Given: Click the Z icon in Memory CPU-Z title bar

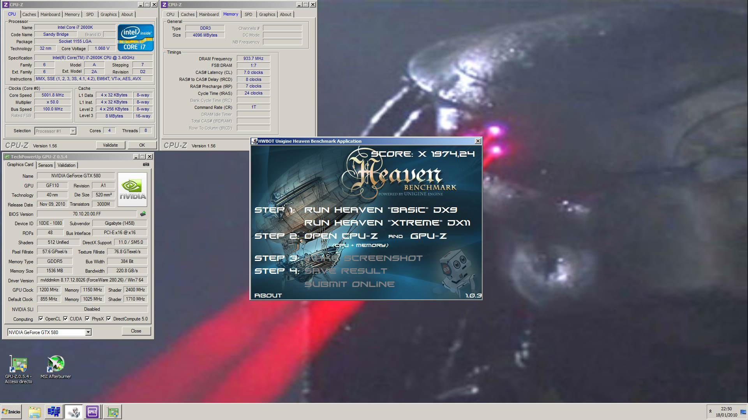Looking at the screenshot, I should click(x=164, y=5).
